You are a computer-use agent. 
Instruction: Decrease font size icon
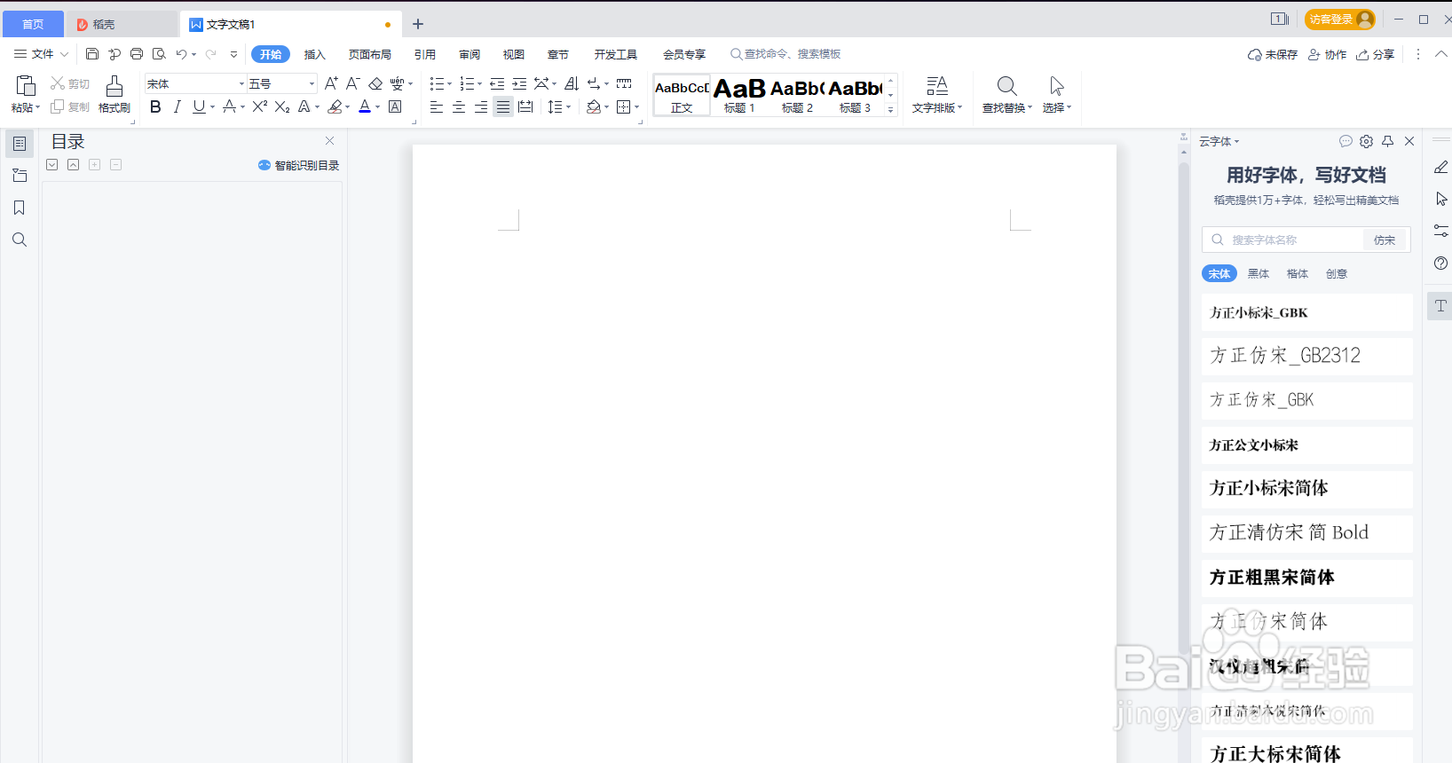352,83
